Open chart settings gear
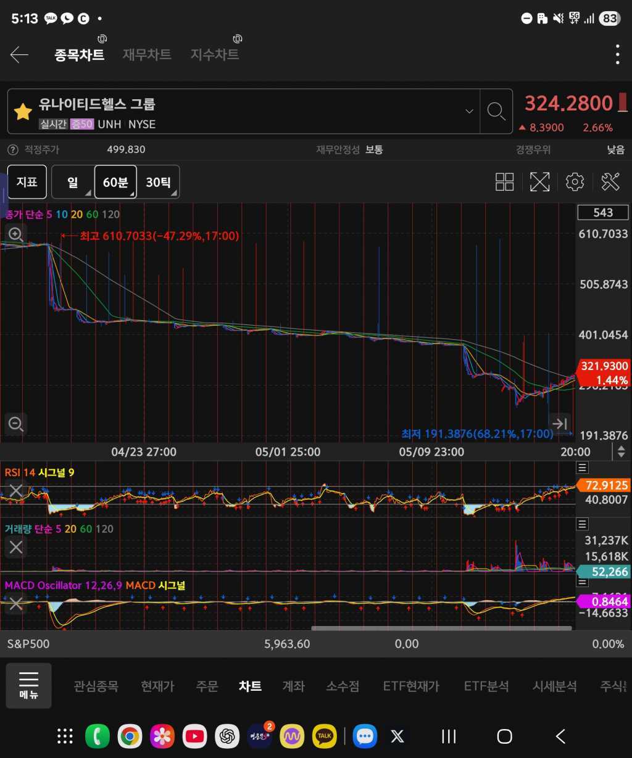The image size is (632, 758). (x=575, y=182)
